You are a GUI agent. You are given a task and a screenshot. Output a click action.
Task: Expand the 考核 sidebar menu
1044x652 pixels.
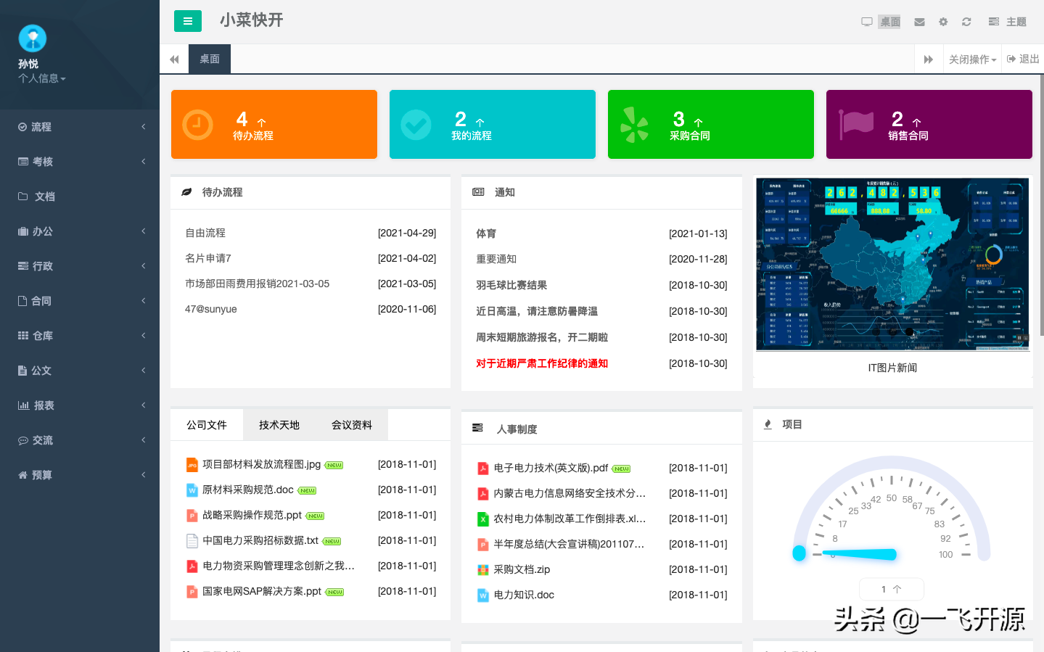point(80,162)
